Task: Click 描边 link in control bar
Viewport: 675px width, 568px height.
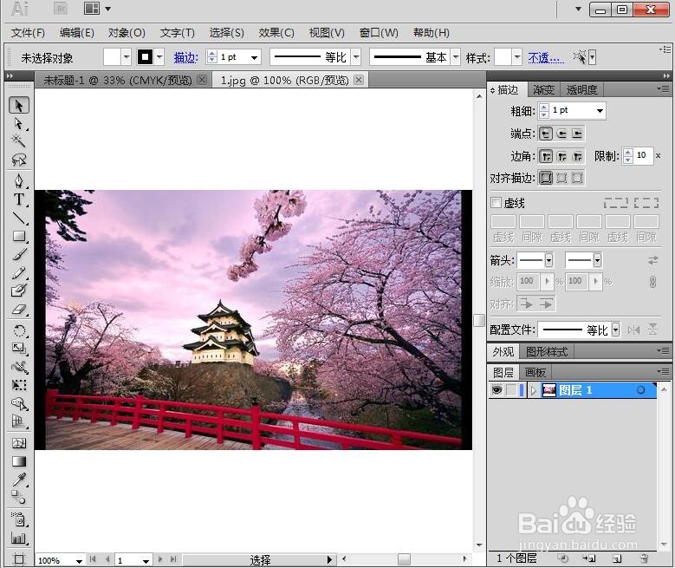Action: tap(185, 57)
